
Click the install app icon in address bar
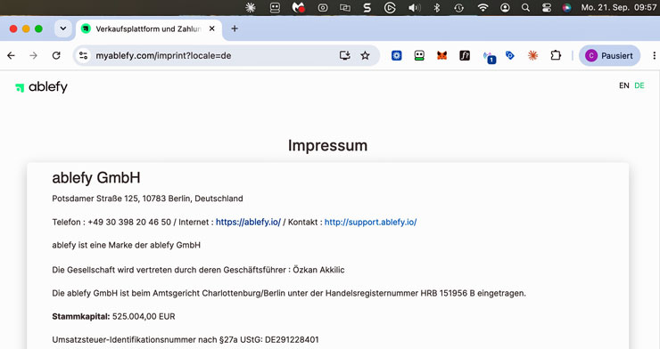tap(345, 55)
